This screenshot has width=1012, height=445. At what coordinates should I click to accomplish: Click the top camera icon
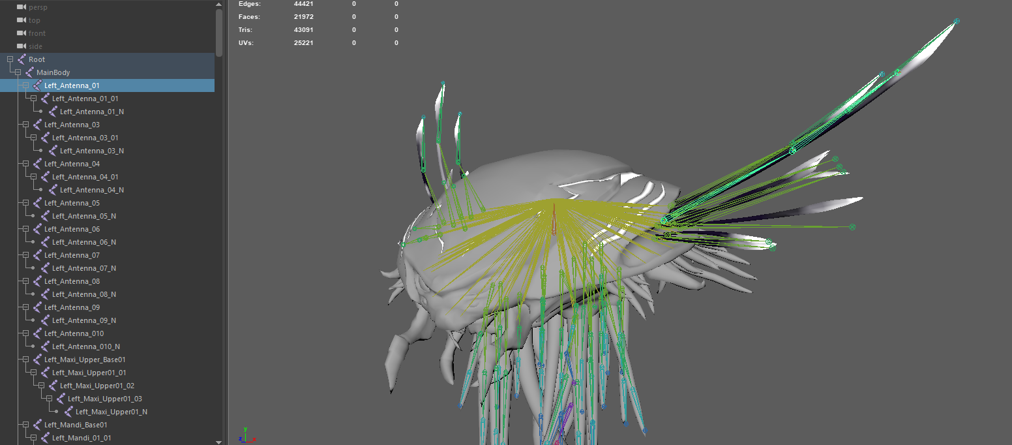[x=22, y=20]
